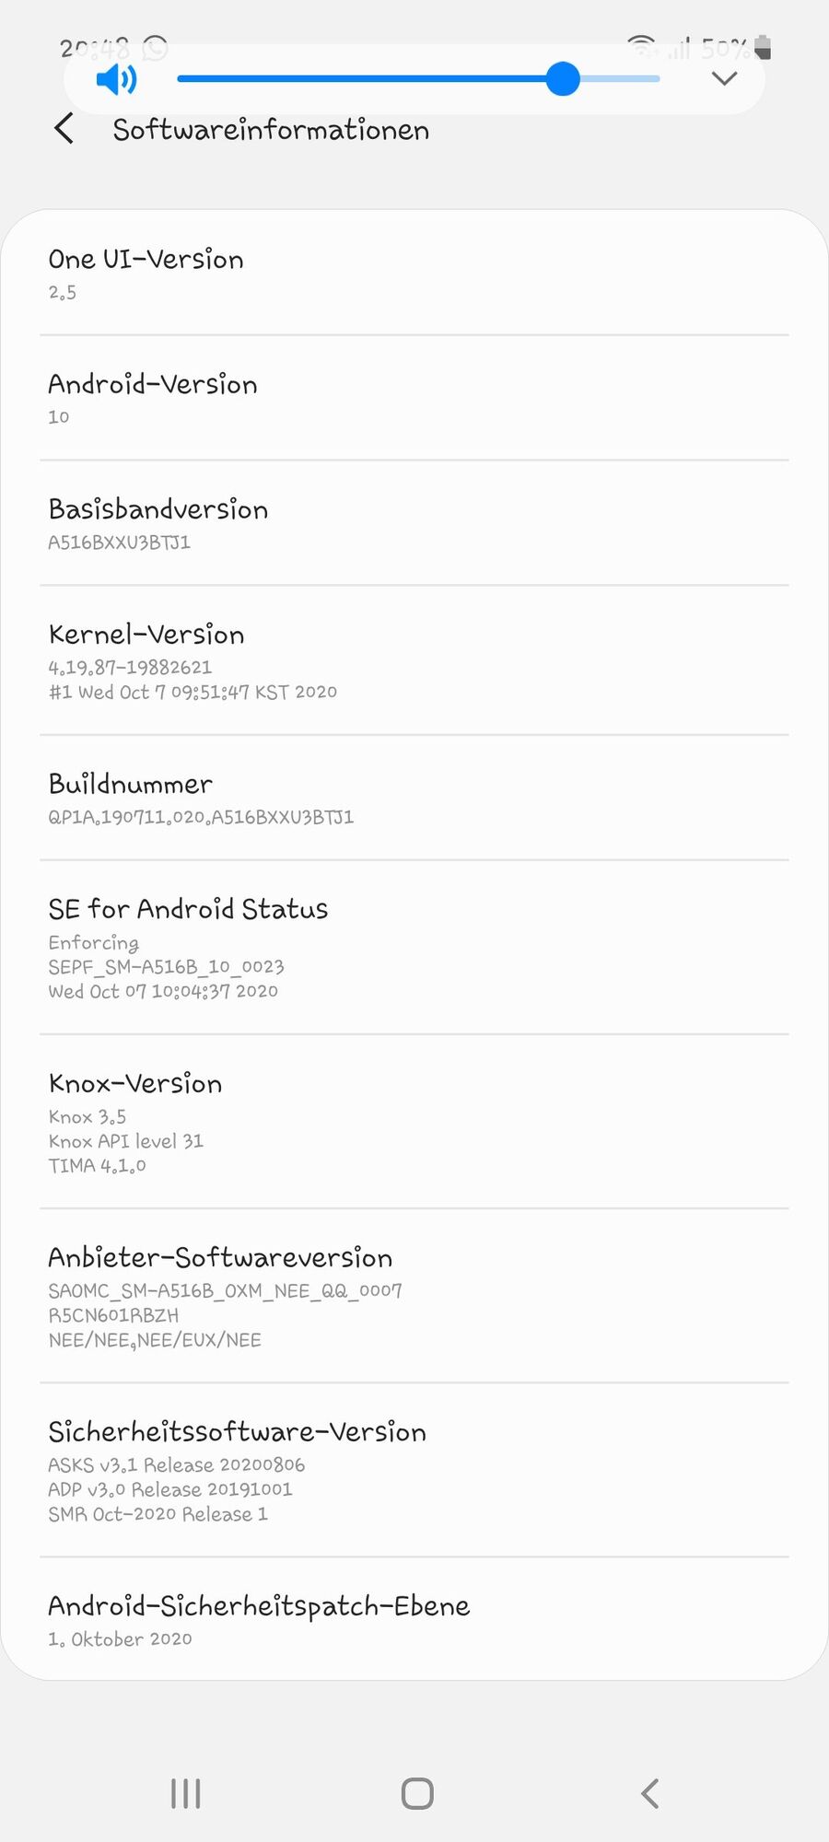
Task: Tap the Android-Version entry
Action: [414, 398]
